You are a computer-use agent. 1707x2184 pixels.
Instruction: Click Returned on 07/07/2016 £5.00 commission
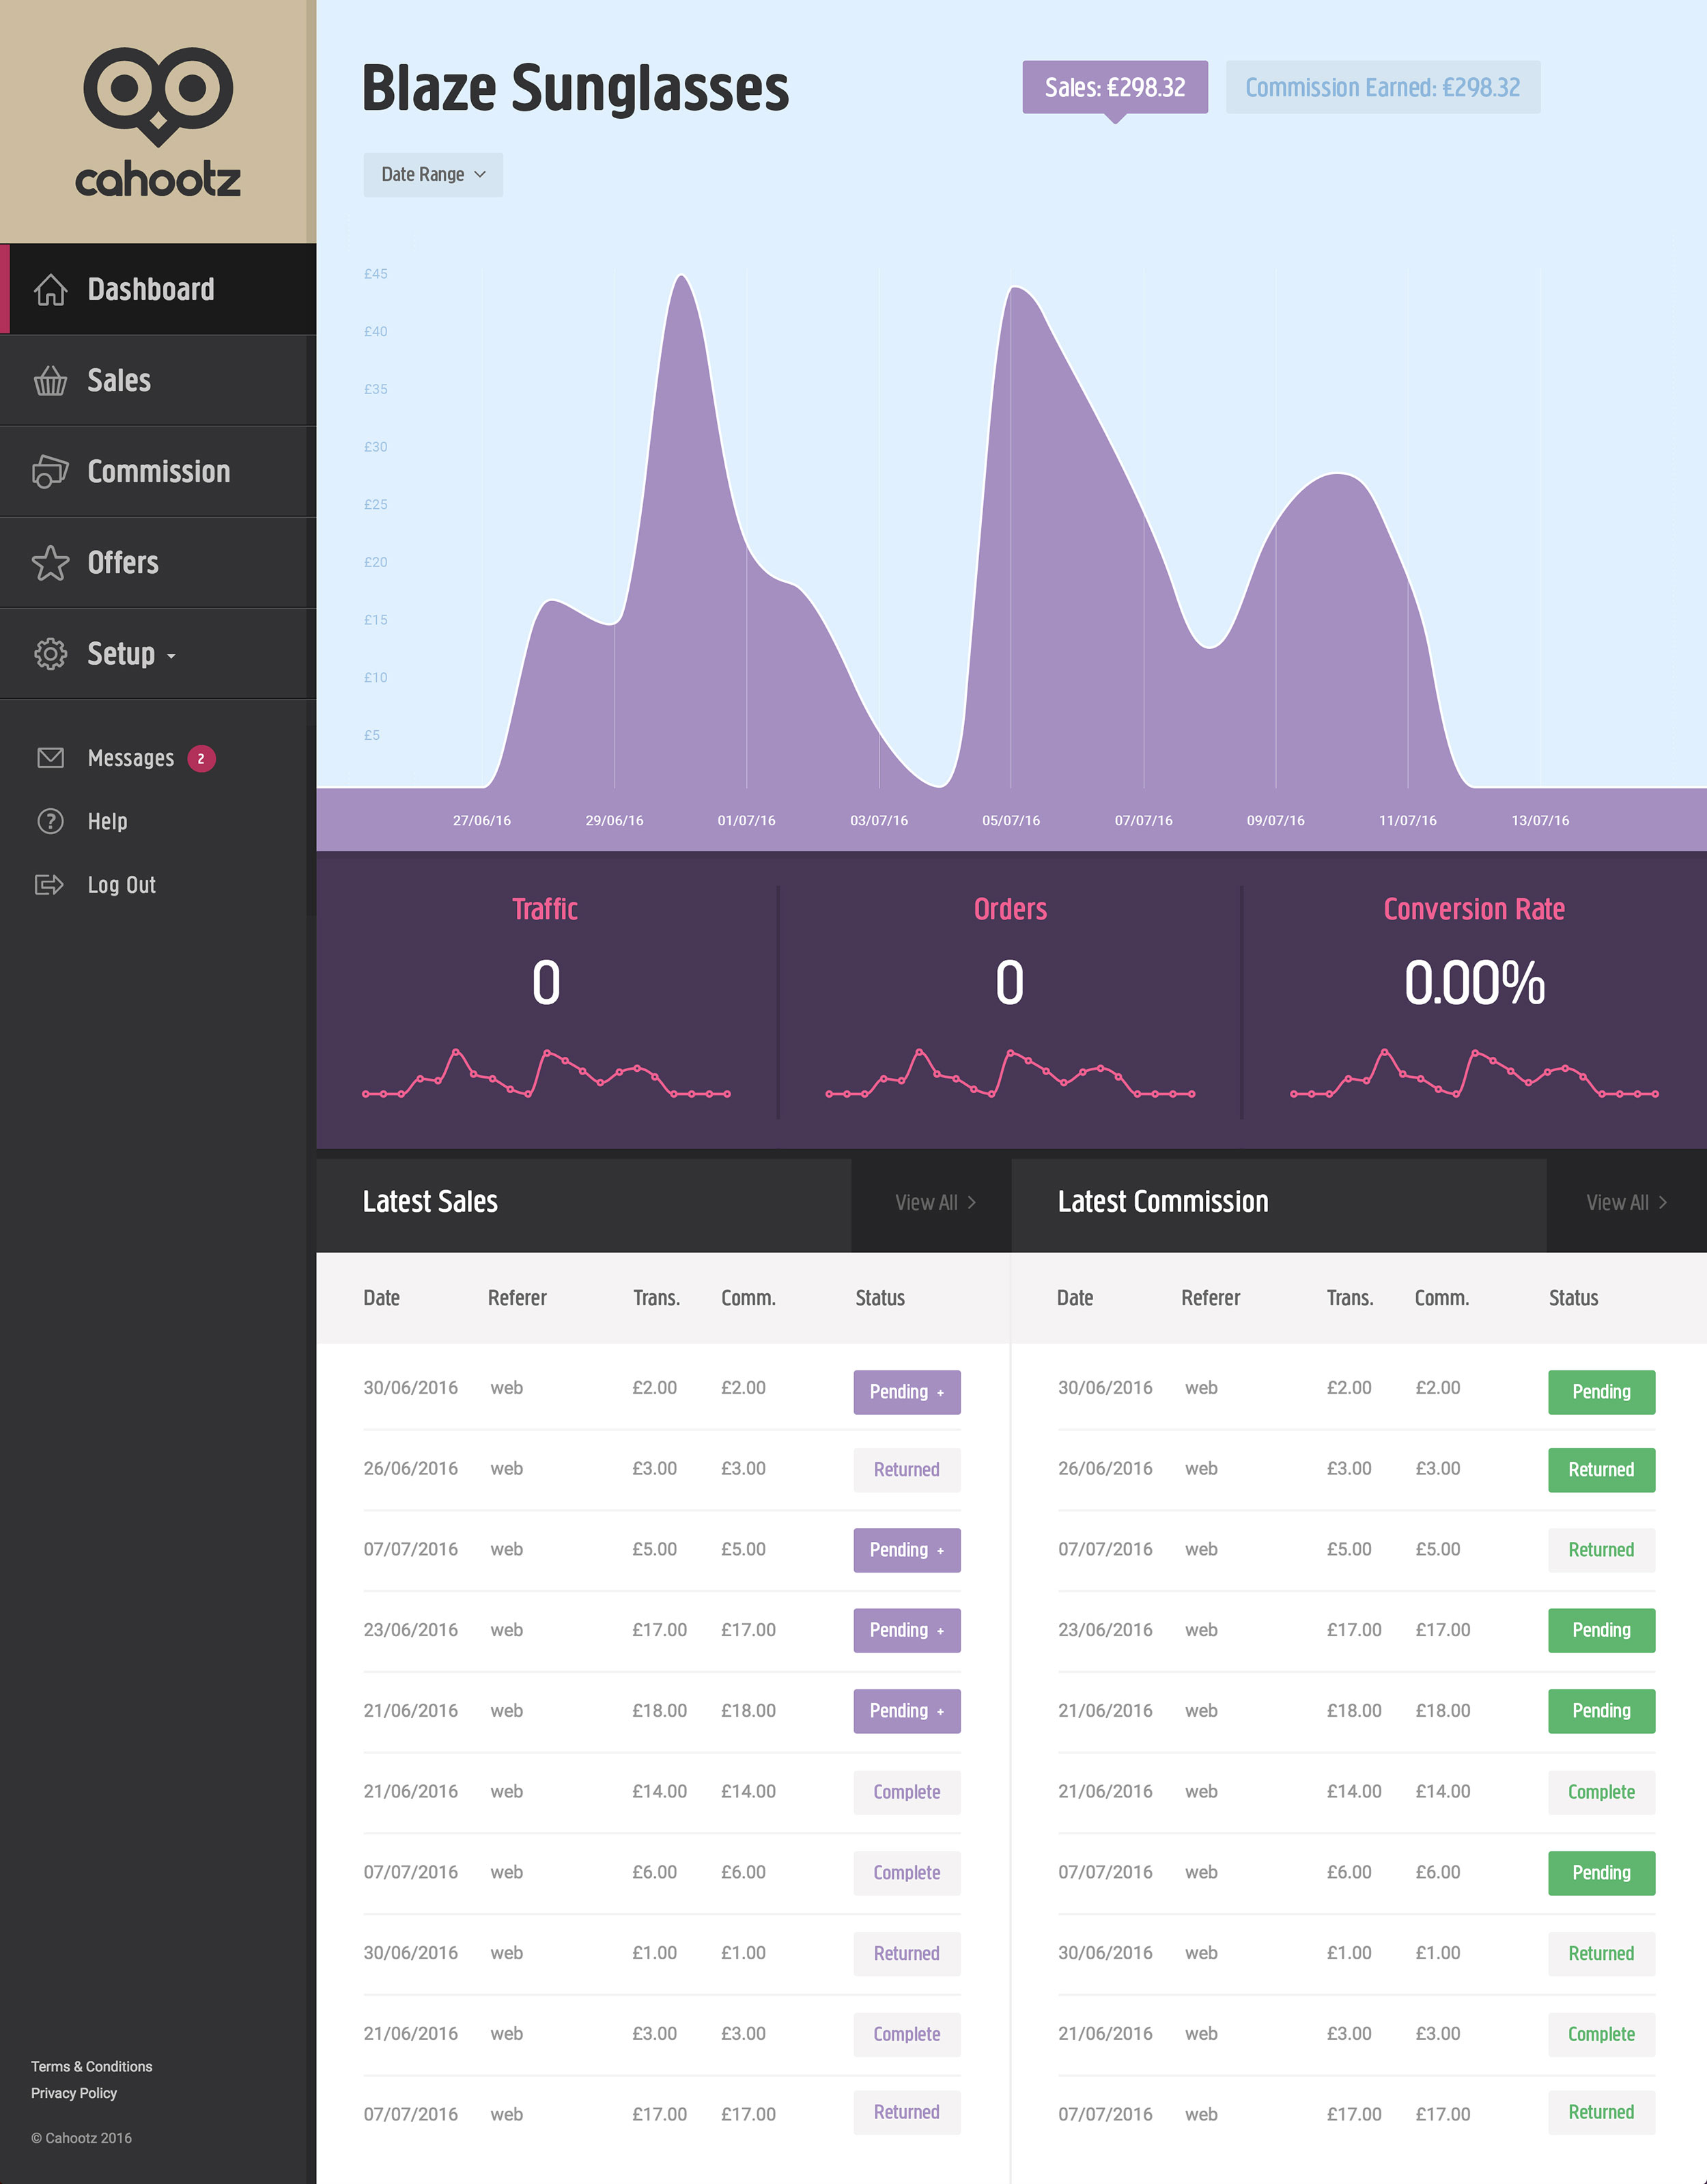pos(1601,1550)
